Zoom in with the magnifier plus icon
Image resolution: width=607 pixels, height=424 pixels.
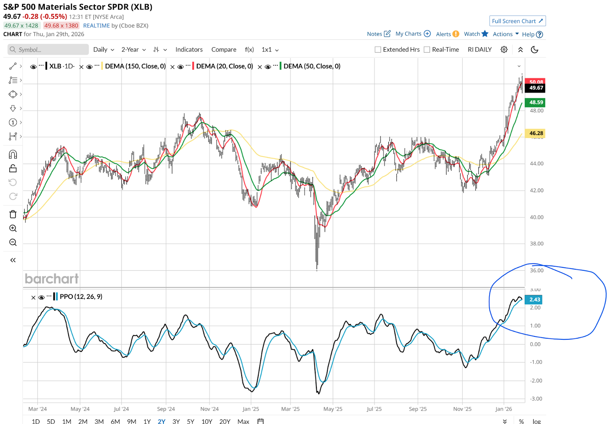(x=13, y=228)
